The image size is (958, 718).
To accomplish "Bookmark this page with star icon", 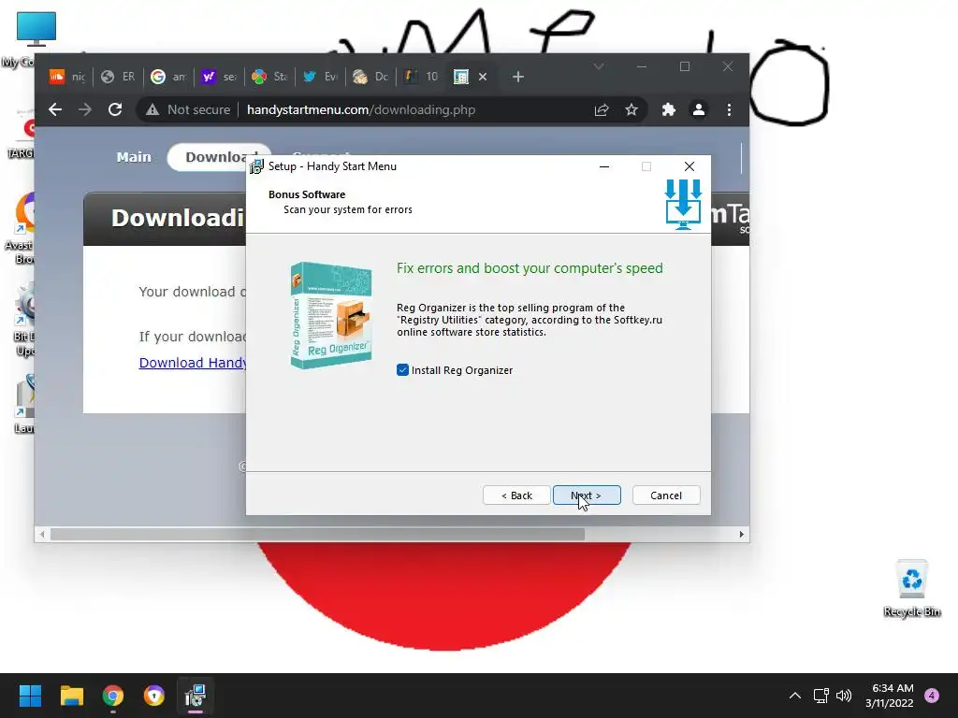I will tap(631, 110).
